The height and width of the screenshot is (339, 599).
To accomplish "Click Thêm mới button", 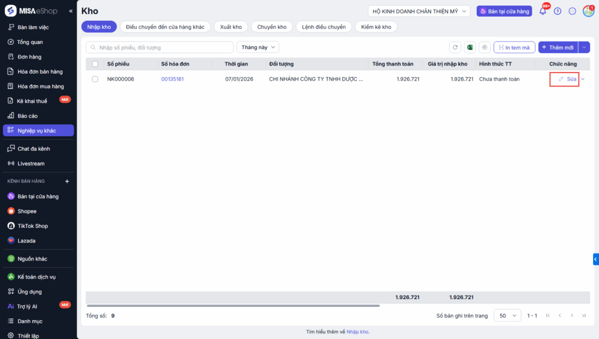I will [558, 47].
